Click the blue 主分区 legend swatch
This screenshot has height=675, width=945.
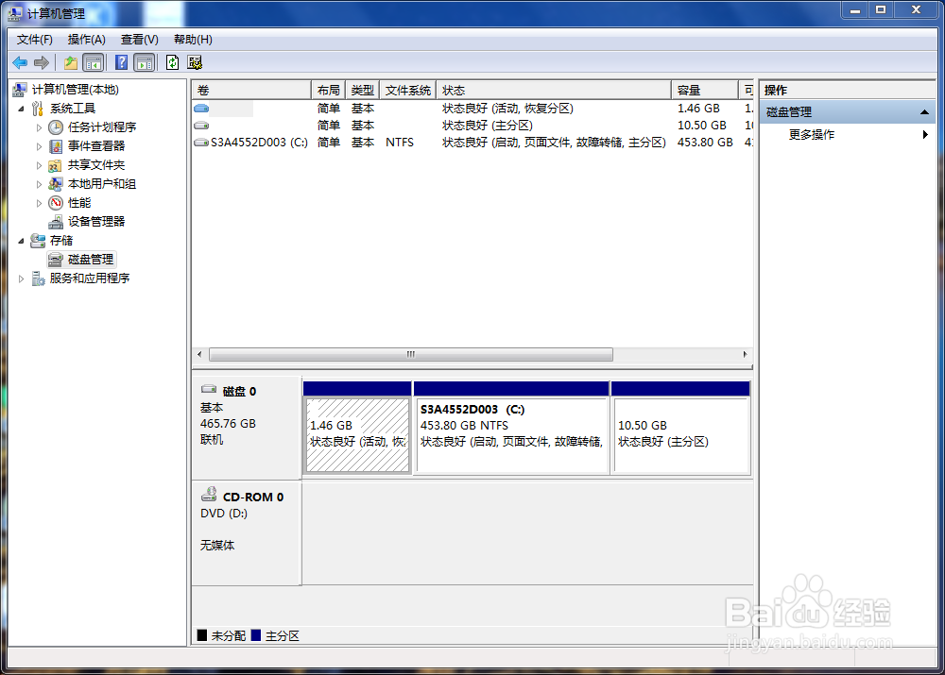point(256,635)
